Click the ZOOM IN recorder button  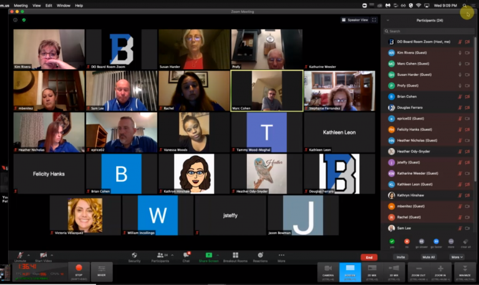point(440,271)
